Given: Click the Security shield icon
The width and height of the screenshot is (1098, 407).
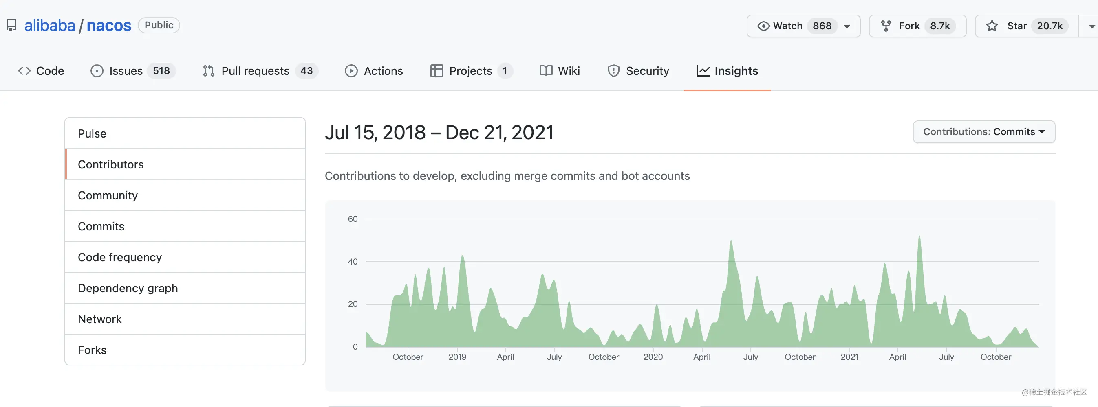Looking at the screenshot, I should pyautogui.click(x=613, y=71).
